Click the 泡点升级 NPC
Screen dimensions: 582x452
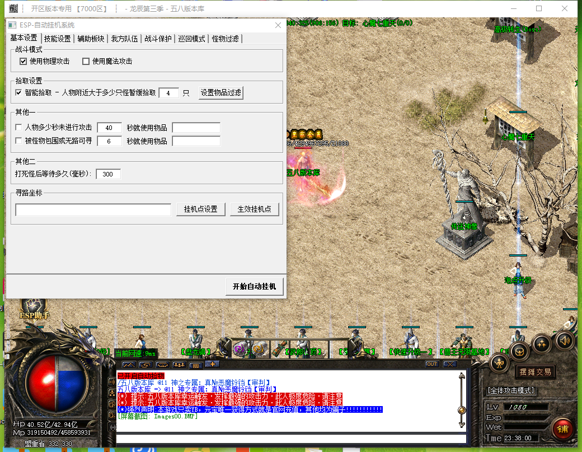click(518, 279)
